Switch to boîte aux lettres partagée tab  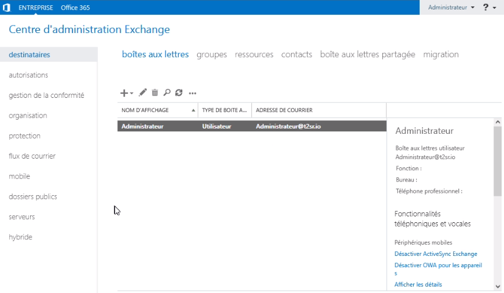point(368,54)
